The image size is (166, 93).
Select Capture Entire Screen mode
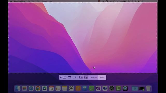pyautogui.click(x=64, y=77)
